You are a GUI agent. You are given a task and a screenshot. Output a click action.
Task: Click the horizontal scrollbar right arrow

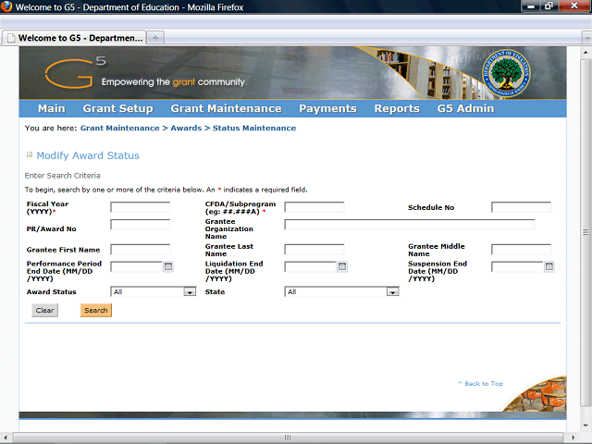573,438
